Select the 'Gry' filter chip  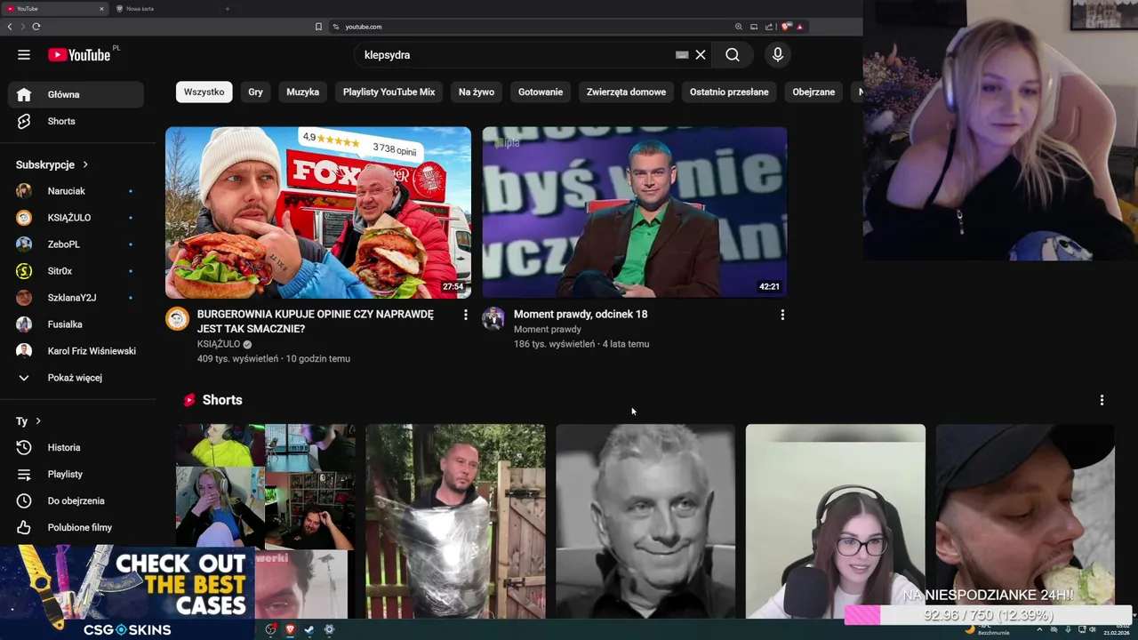[255, 92]
